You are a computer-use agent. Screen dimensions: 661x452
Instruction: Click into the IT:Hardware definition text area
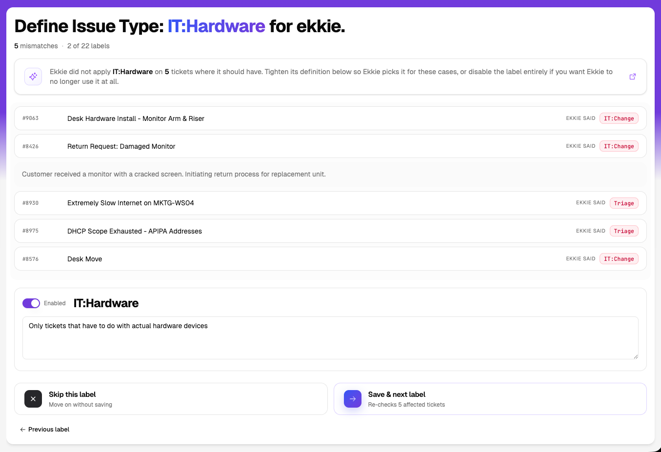point(330,338)
